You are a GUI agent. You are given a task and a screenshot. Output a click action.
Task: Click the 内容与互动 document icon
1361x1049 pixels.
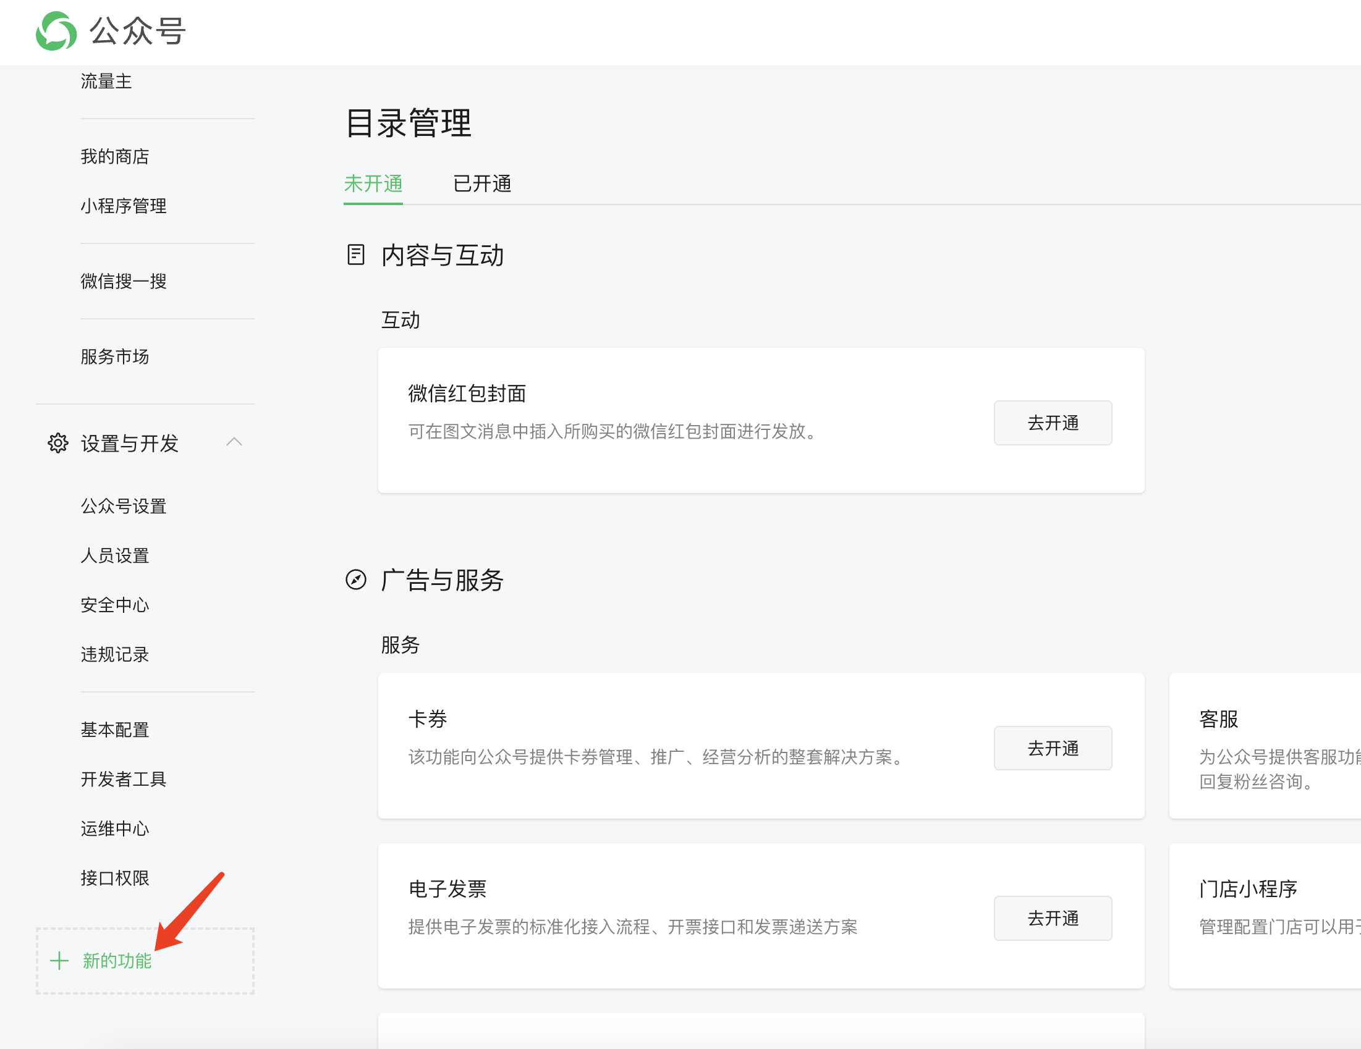tap(356, 255)
